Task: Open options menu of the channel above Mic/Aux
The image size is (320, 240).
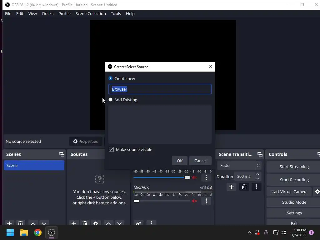Action: (x=206, y=177)
